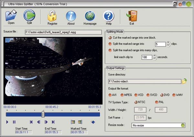Click the Save directory path field

click(x=145, y=81)
